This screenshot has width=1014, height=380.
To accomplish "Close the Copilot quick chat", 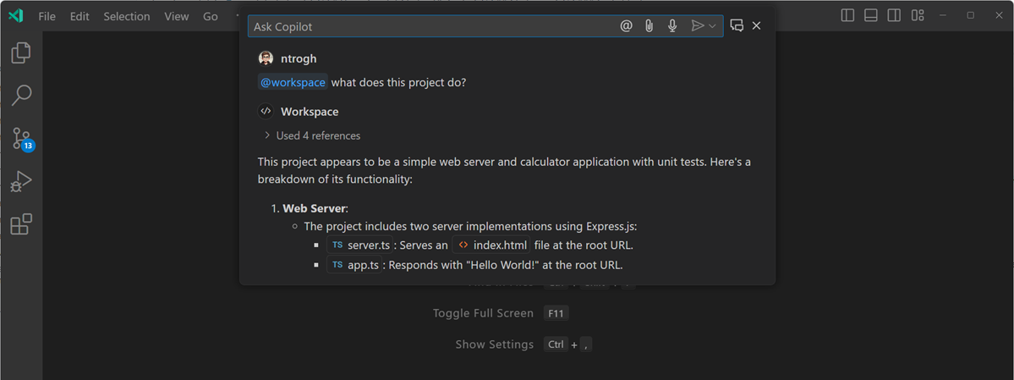I will point(757,26).
